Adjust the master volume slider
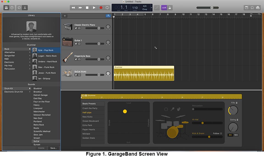 click(207, 8)
